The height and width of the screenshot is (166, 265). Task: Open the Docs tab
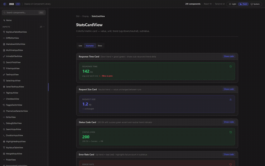tap(100, 46)
